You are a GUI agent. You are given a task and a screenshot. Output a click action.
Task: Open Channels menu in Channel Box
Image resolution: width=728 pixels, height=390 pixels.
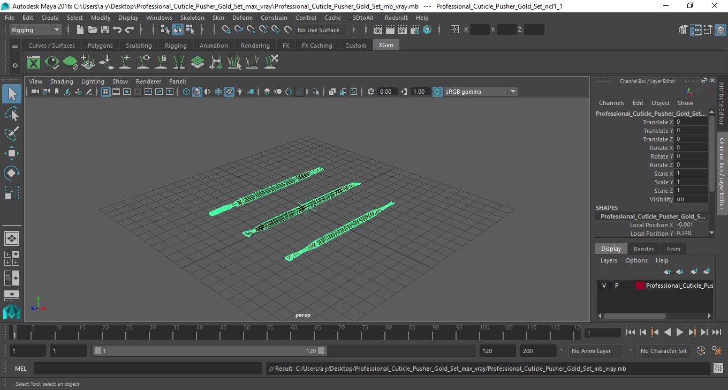pyautogui.click(x=611, y=103)
